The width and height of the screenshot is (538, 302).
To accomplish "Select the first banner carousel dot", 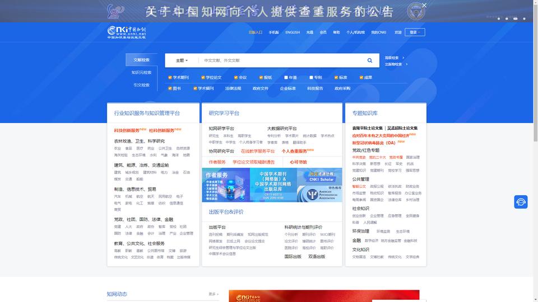I will pos(499,18).
